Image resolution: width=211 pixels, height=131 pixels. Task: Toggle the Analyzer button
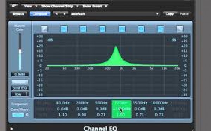click(20, 82)
